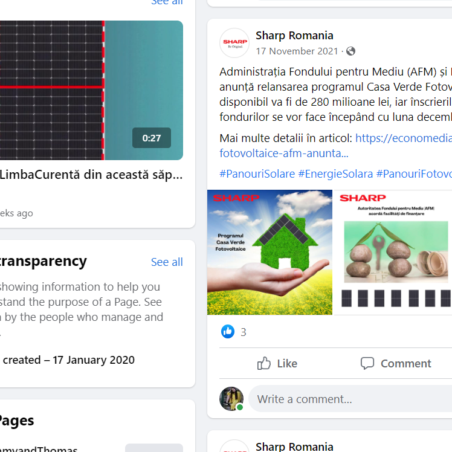This screenshot has height=452, width=452.
Task: Click the second Sharp Romania post name
Action: [x=294, y=446]
